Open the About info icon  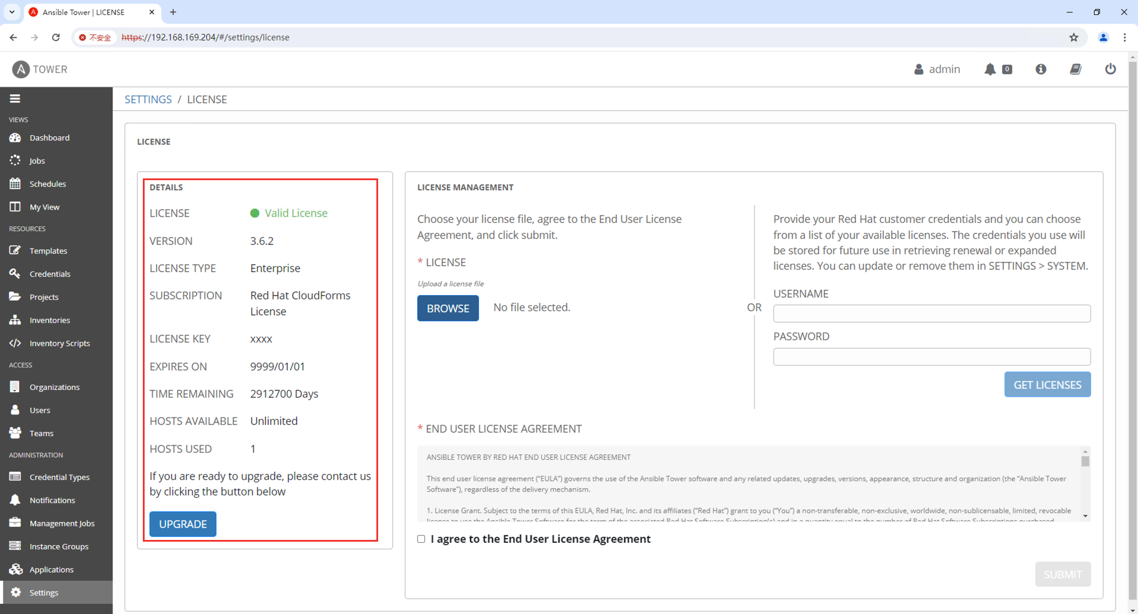(x=1041, y=69)
